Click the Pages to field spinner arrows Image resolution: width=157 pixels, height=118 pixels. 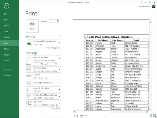[56, 64]
